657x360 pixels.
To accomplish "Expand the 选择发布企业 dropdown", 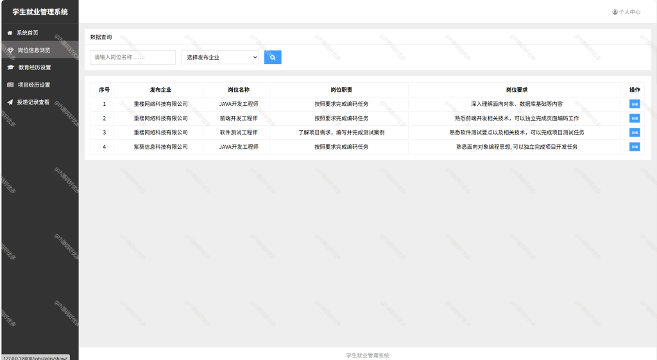I will click(x=221, y=57).
